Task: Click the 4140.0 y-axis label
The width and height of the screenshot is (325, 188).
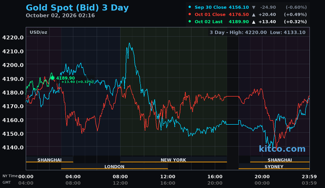Action: coord(13,147)
